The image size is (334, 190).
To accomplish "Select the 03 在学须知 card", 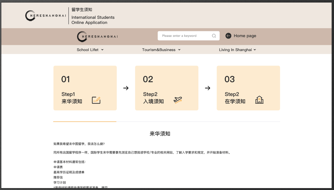I will pos(248,88).
